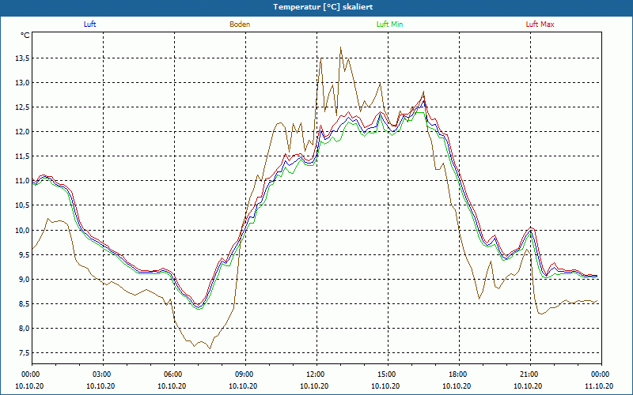Select the 03:00 time axis label
This screenshot has height=395, width=633.
tap(102, 374)
